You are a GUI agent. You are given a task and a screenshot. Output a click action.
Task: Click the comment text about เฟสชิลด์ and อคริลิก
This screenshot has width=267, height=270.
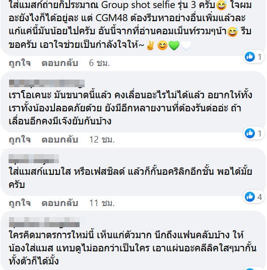click(x=130, y=178)
